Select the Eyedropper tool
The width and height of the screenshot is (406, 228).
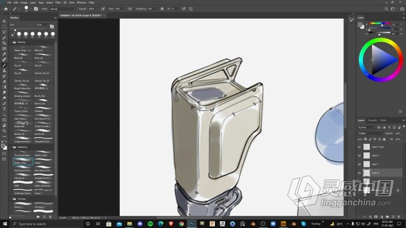coord(4,54)
